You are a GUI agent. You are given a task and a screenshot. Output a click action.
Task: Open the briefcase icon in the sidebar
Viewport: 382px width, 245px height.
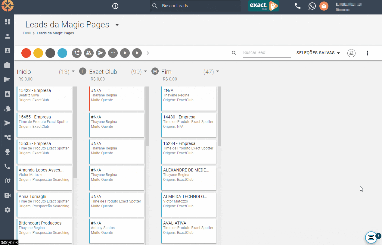point(8,65)
